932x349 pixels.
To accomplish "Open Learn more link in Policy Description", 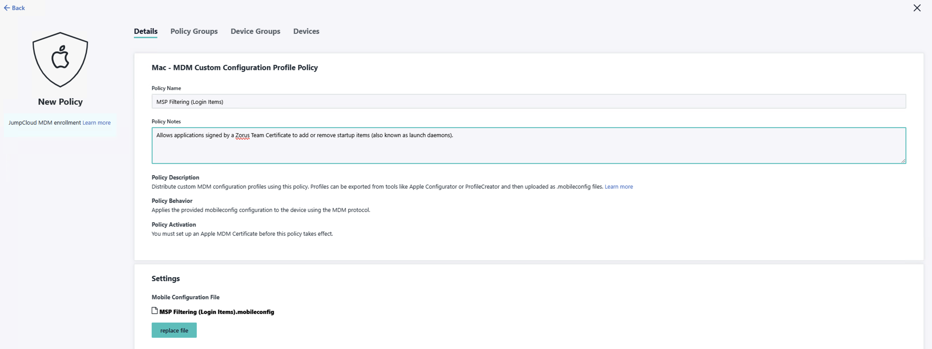I will click(619, 187).
